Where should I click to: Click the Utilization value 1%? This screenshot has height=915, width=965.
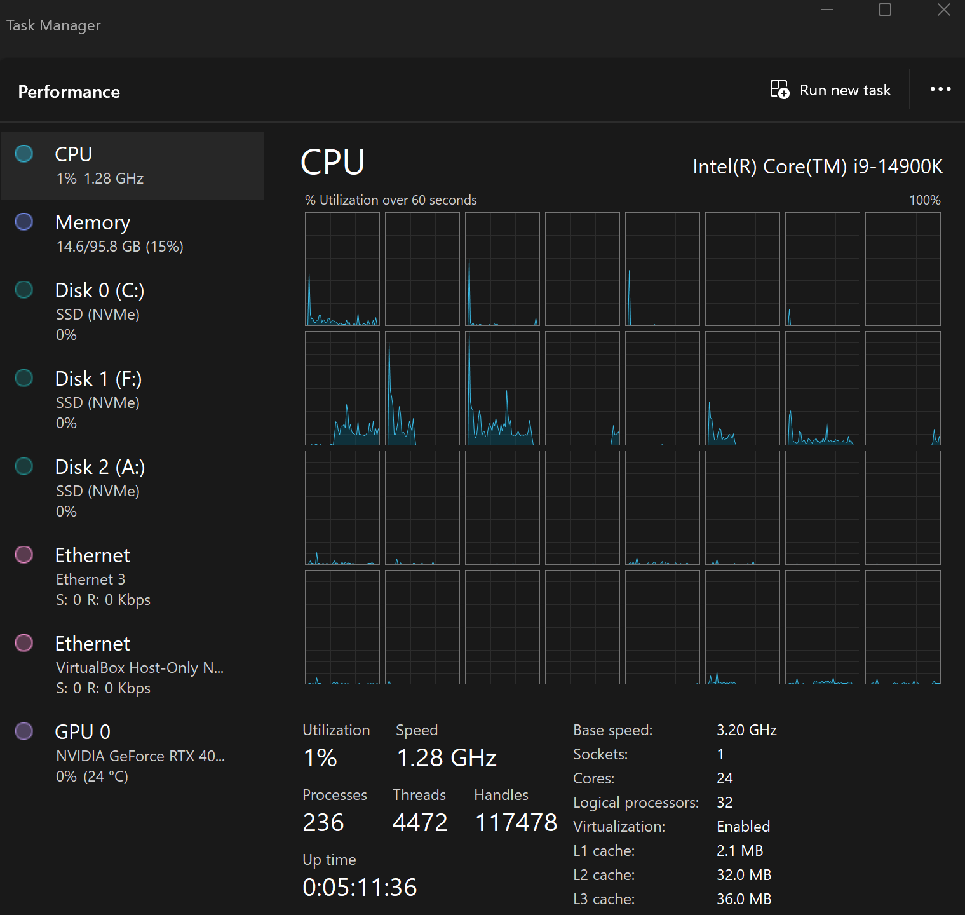[320, 758]
